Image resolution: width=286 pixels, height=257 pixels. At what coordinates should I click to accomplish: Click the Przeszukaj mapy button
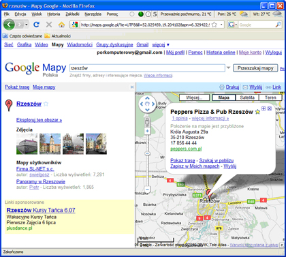(255, 68)
